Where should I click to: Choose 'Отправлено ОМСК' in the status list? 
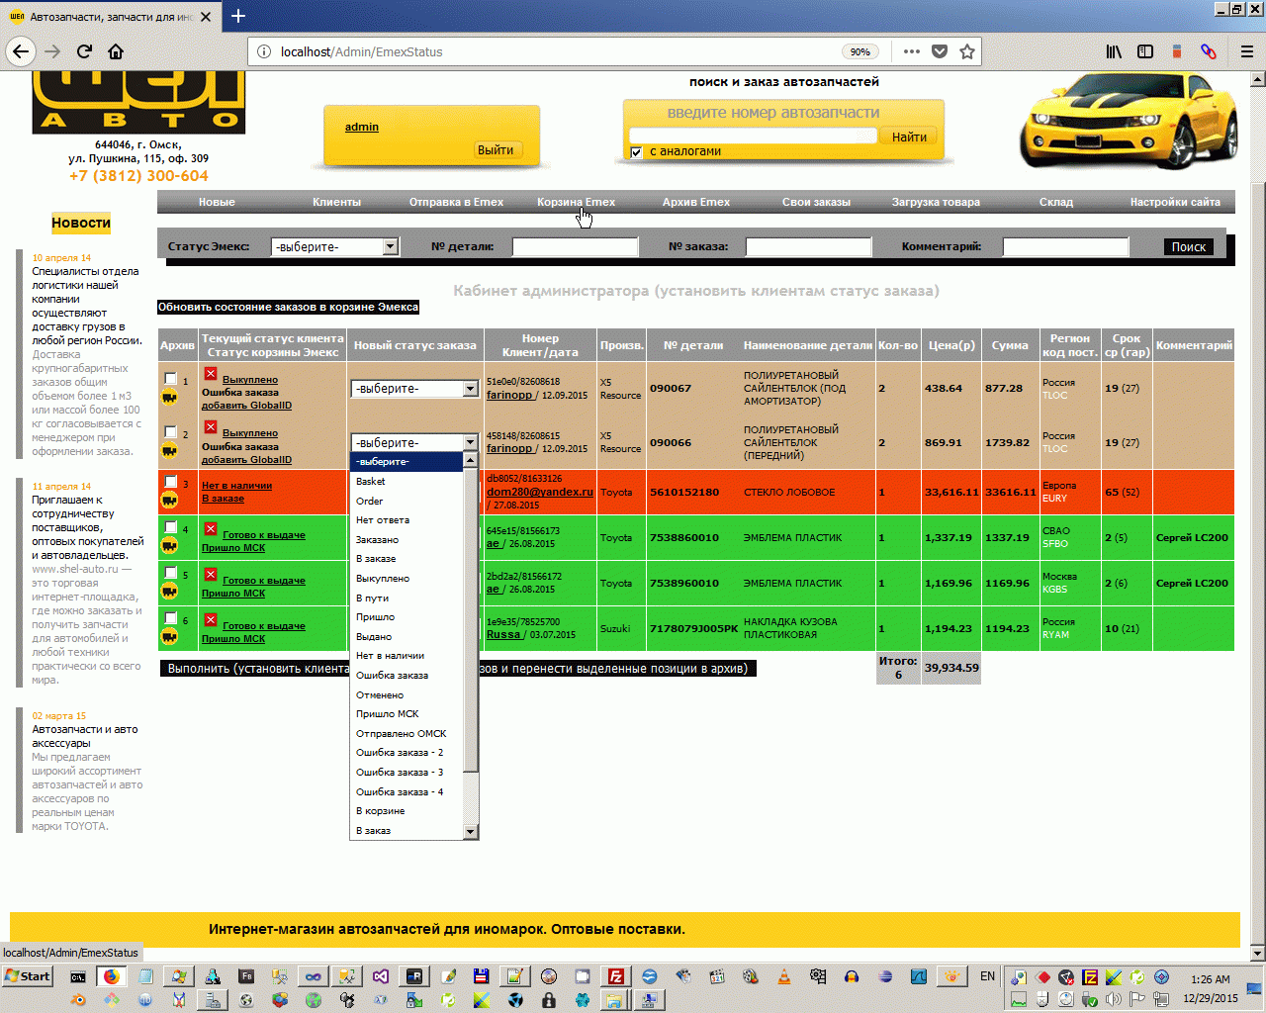tap(407, 734)
